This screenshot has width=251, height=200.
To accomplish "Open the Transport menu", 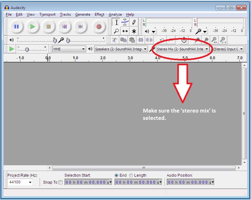I will [x=47, y=14].
